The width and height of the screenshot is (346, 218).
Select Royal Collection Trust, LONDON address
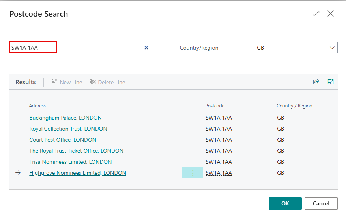68,129
